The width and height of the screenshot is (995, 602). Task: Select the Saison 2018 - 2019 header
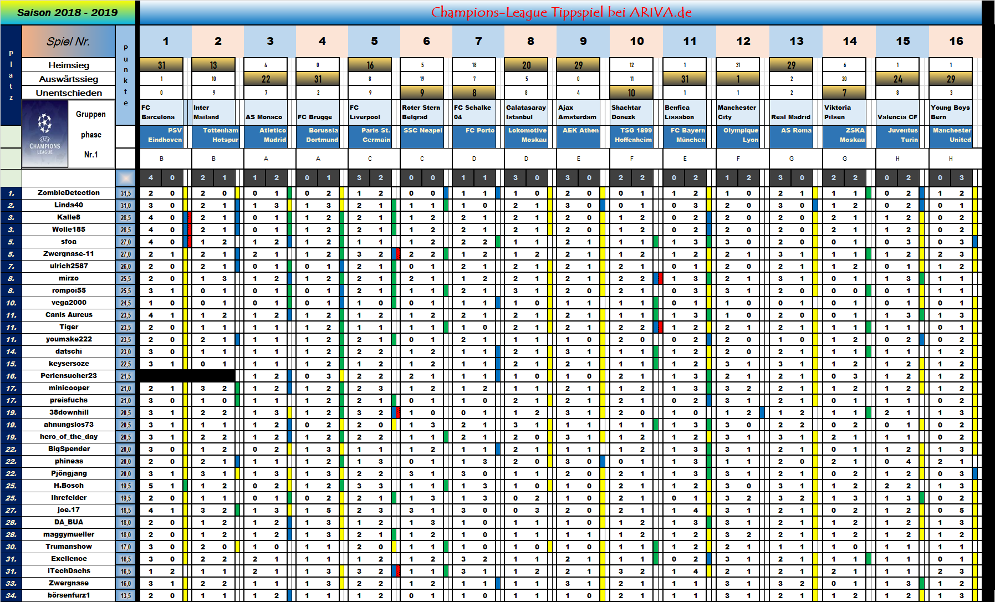click(x=68, y=12)
